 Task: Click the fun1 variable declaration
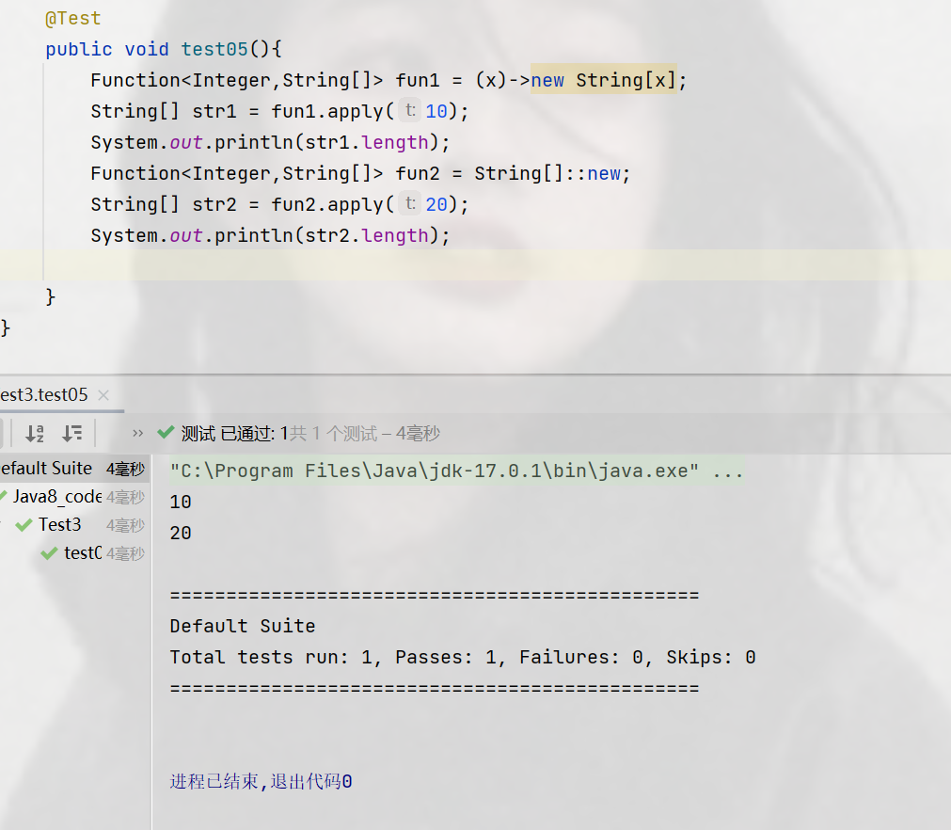click(x=418, y=80)
